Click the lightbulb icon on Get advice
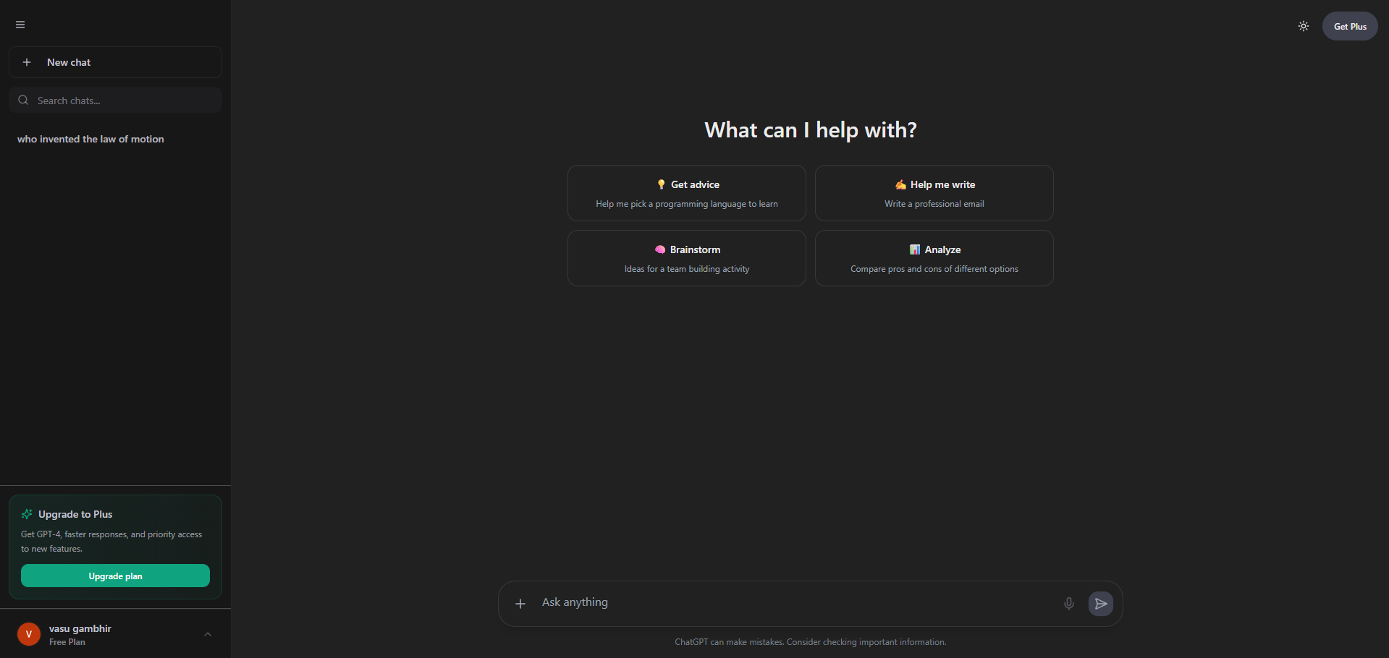 click(661, 184)
